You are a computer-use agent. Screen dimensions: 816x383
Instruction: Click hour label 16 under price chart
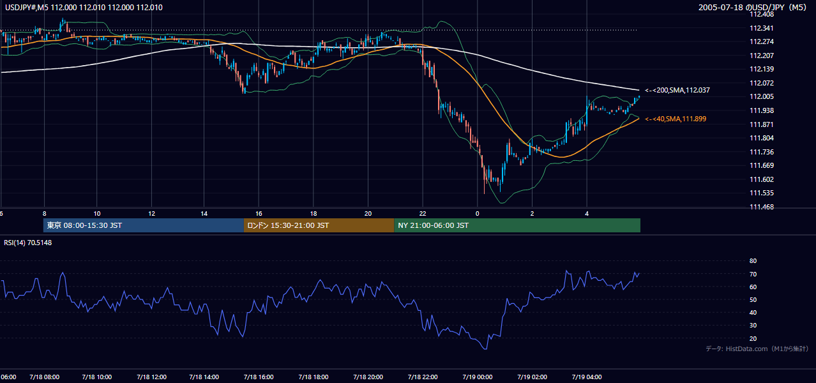(x=259, y=213)
